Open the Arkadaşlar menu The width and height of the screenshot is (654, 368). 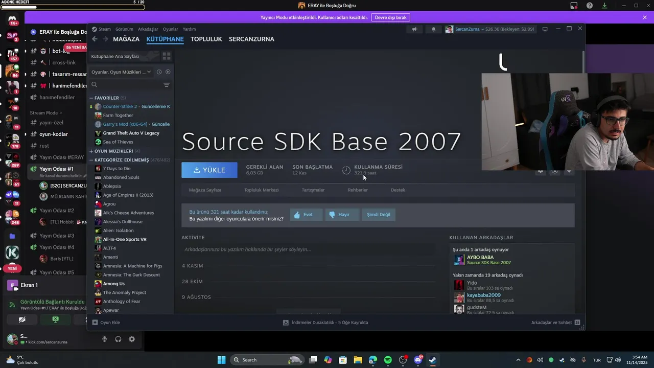[148, 29]
